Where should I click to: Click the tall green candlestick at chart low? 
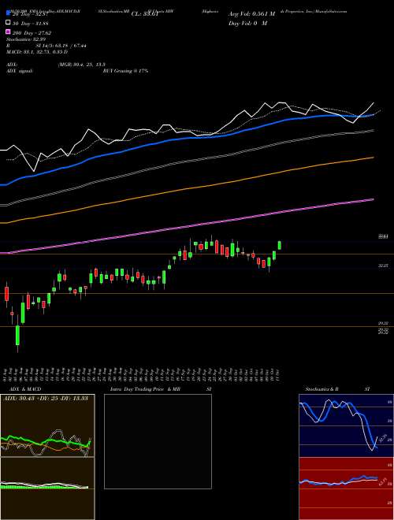17,336
